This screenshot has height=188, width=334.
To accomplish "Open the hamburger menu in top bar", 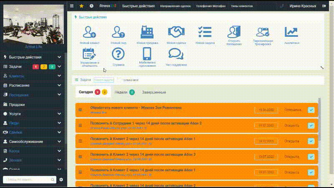I will click(72, 6).
